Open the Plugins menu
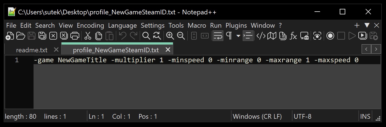Screen dimensions: 386x127 (236, 25)
